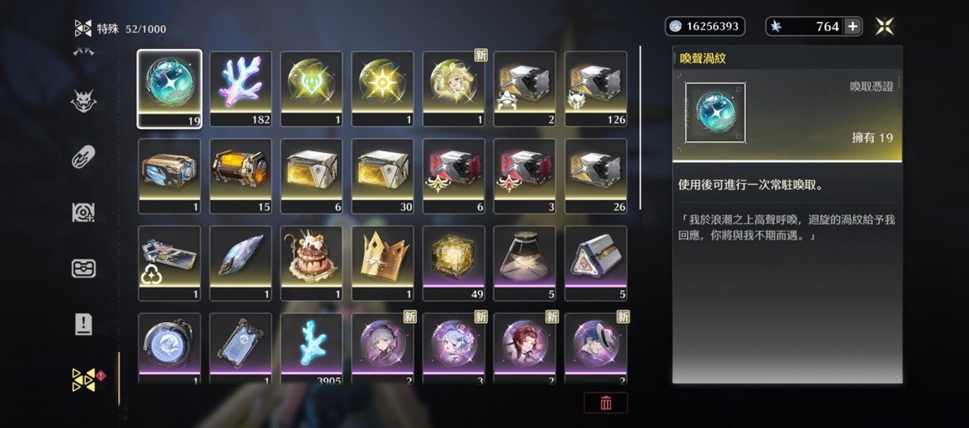The height and width of the screenshot is (428, 969).
Task: Click the shell credit currency counter
Action: [704, 27]
